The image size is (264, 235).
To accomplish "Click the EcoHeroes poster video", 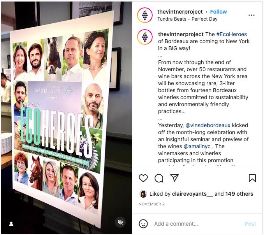I will 66,117.
